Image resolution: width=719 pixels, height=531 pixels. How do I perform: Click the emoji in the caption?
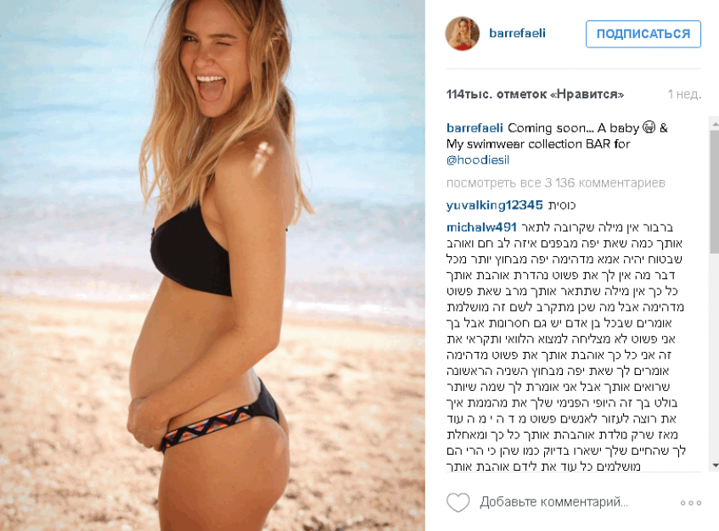tap(649, 127)
